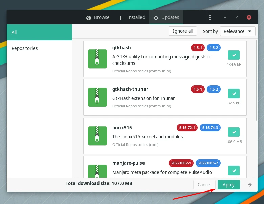Click the gtkhash package icon

[x=97, y=59]
